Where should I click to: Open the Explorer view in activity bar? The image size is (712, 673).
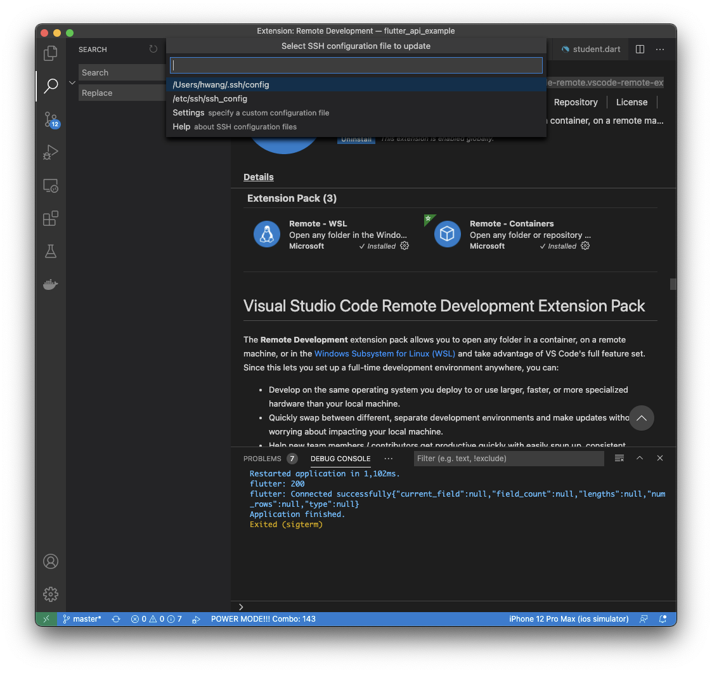click(x=50, y=53)
